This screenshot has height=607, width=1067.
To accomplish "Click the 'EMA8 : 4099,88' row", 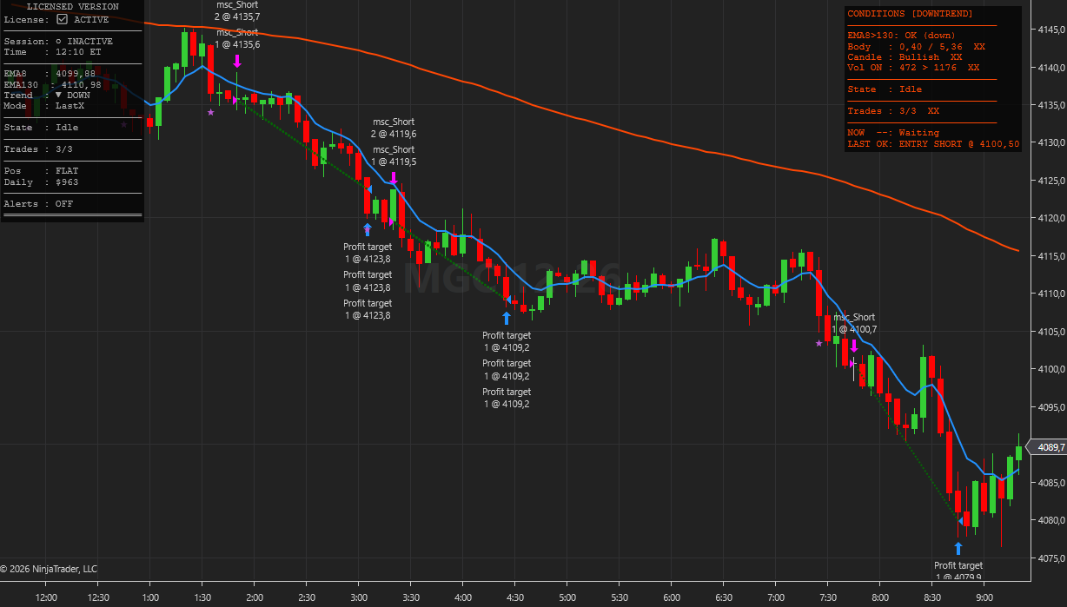I will pos(50,74).
